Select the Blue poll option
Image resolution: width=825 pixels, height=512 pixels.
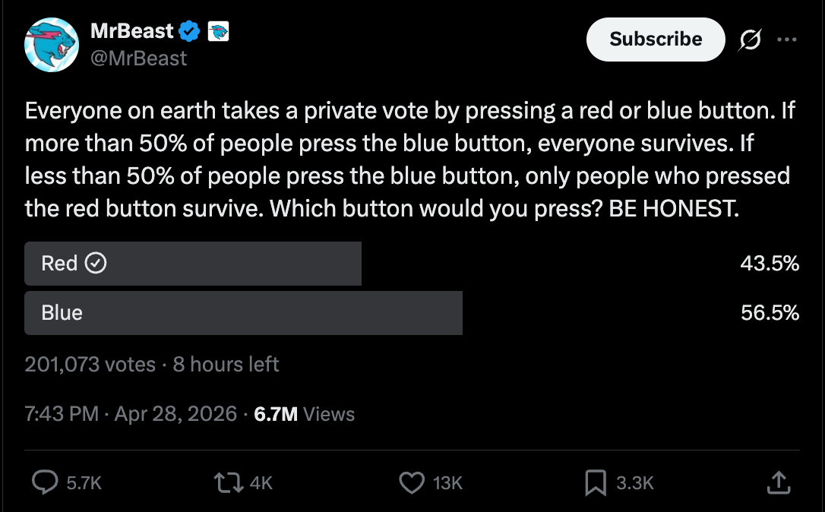click(243, 313)
